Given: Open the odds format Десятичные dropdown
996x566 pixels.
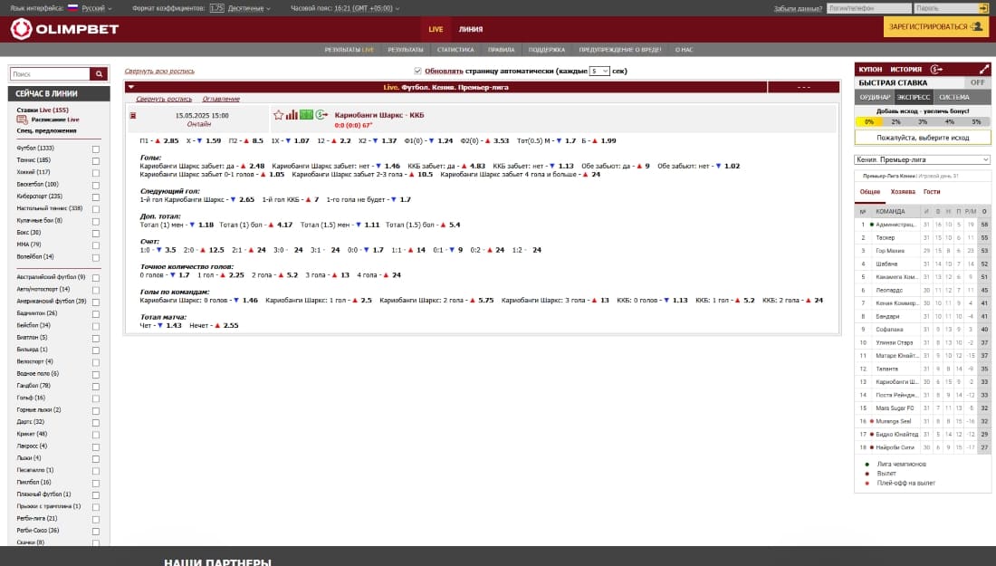Looking at the screenshot, I should (249, 8).
